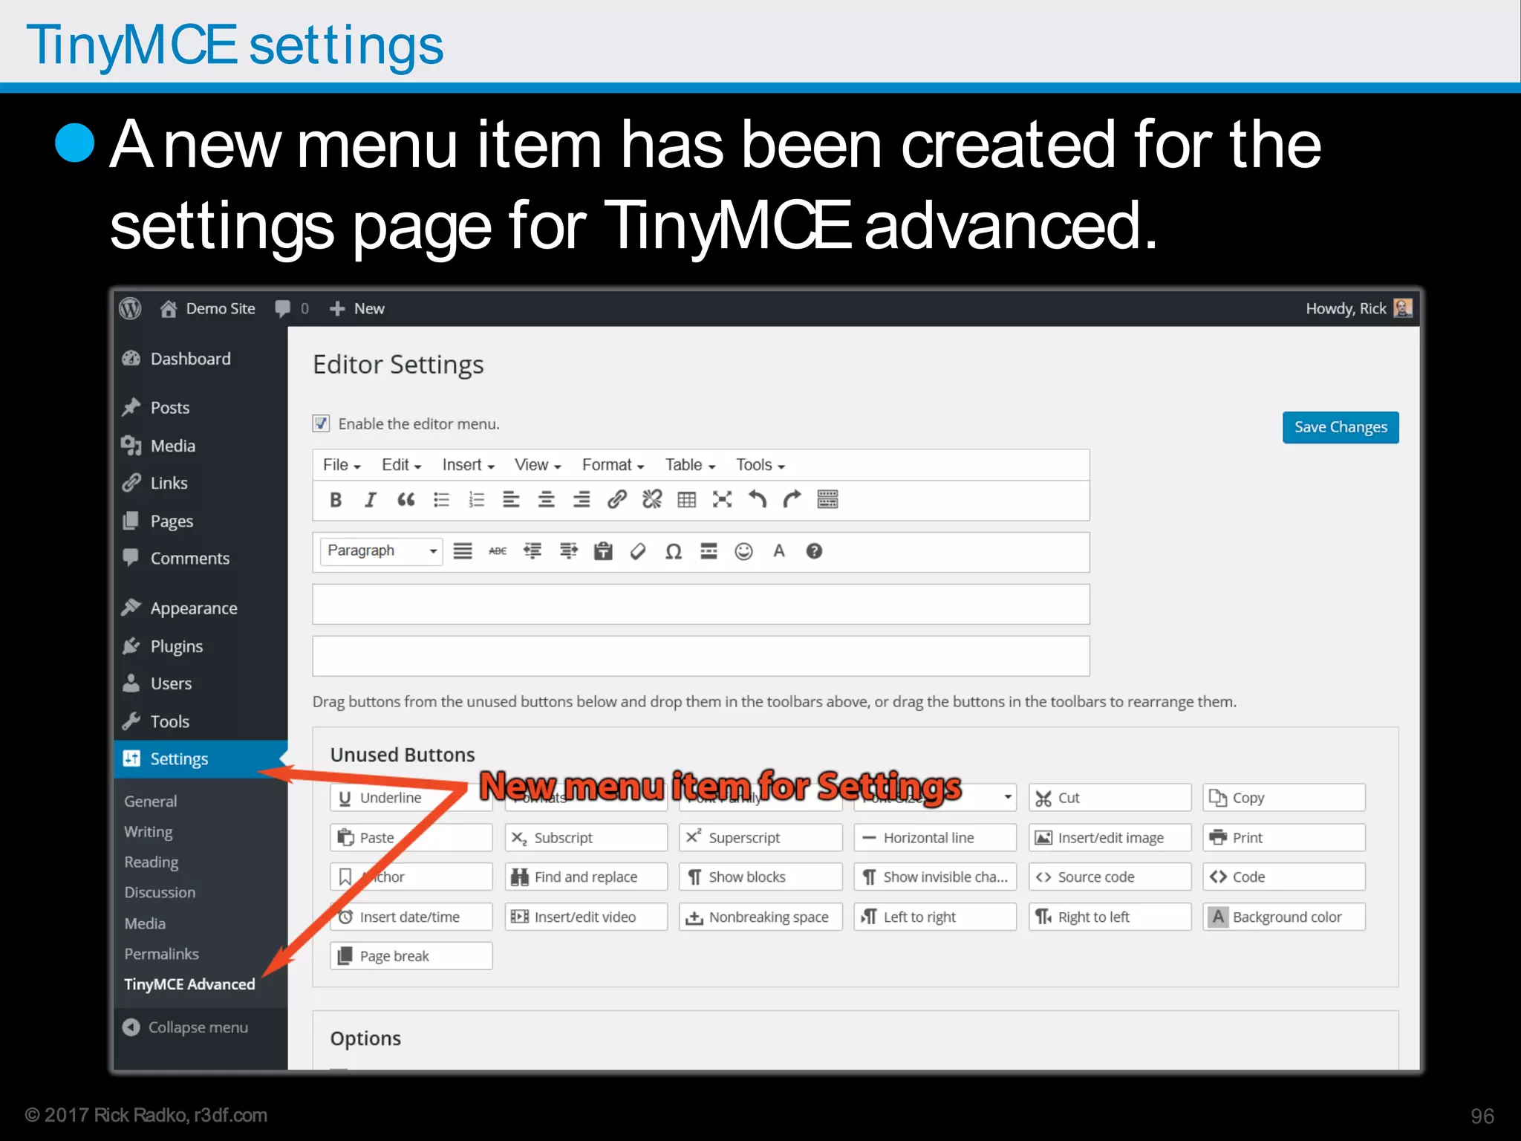Viewport: 1521px width, 1141px height.
Task: Click the Save Changes button
Action: pyautogui.click(x=1341, y=427)
